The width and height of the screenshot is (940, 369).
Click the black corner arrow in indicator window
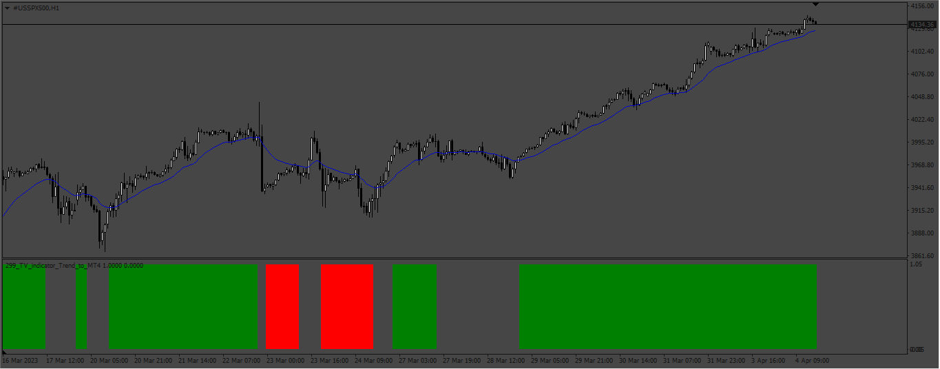point(5,352)
